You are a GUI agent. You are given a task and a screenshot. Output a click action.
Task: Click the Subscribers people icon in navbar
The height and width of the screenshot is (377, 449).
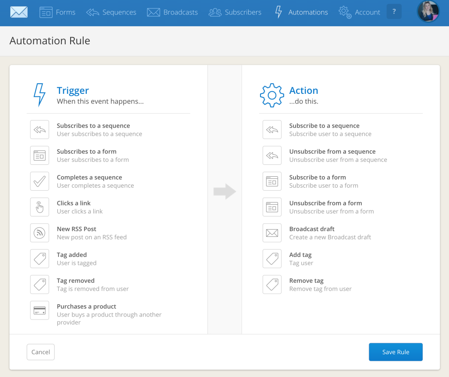point(215,12)
